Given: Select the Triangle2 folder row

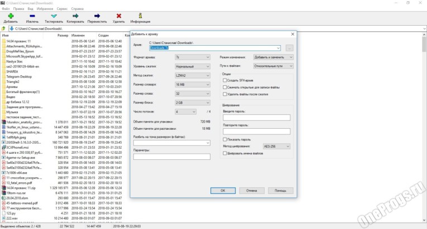Looking at the screenshot, I should point(62,81).
